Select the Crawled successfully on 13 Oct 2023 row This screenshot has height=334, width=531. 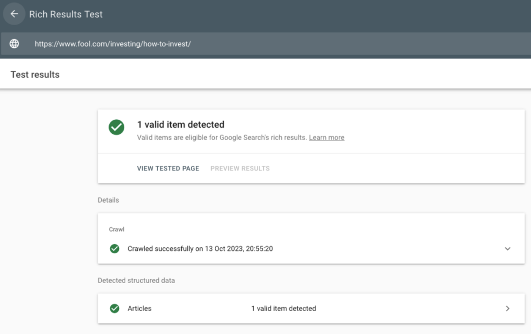311,249
